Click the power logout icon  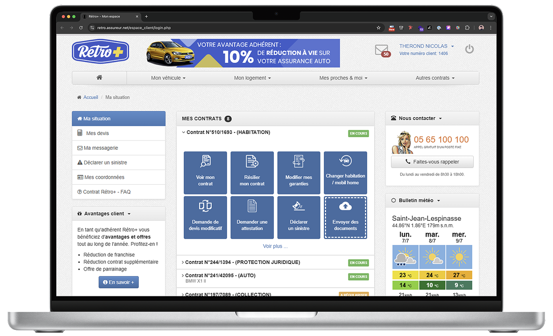(469, 49)
